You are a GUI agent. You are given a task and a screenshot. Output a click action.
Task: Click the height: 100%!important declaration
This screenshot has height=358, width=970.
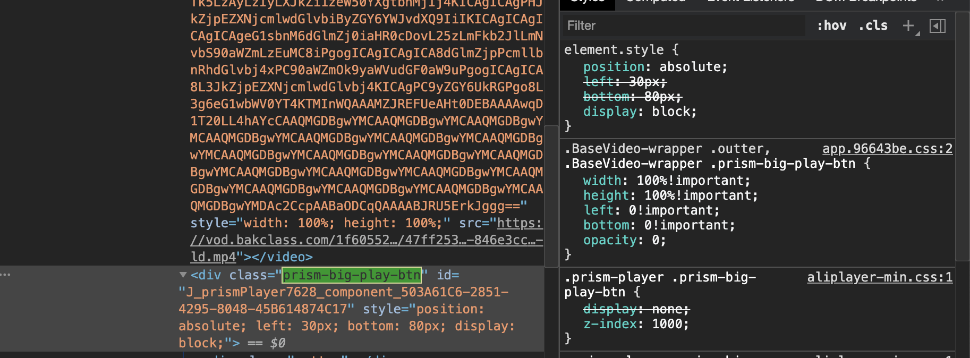coord(670,195)
